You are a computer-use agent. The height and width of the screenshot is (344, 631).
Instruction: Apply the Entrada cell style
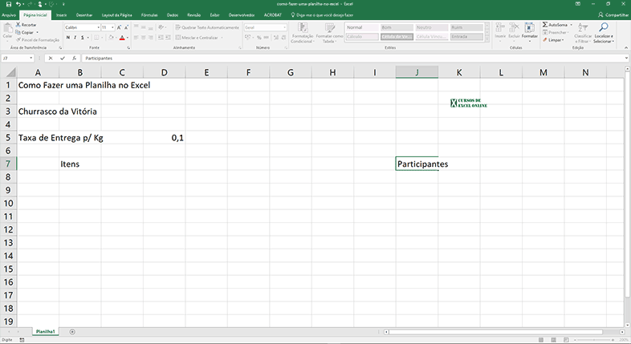(x=466, y=37)
